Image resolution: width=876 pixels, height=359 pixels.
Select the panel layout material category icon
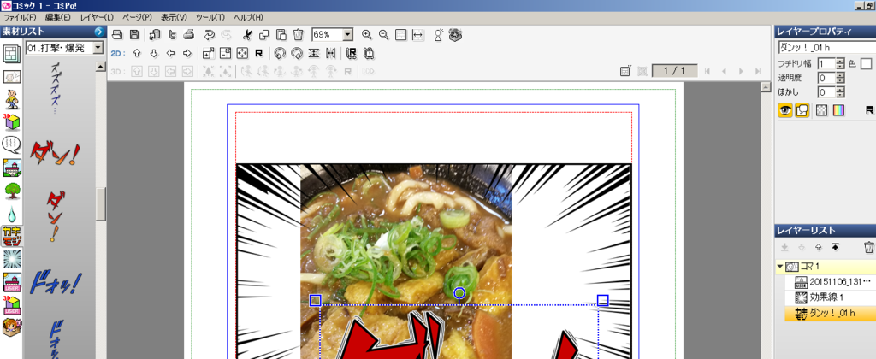point(11,54)
